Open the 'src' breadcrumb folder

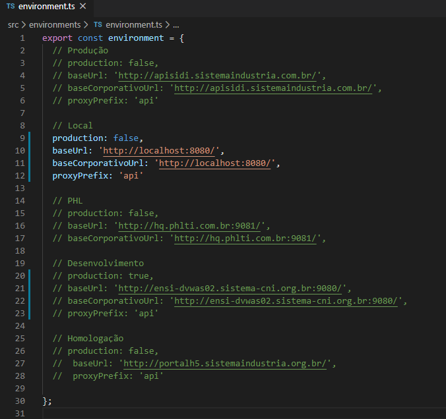coord(13,24)
